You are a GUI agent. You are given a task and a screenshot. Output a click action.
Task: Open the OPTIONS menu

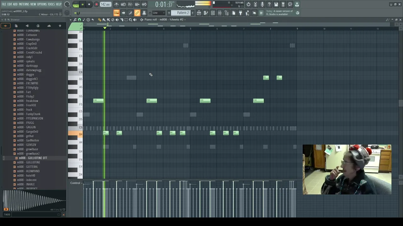[42, 4]
